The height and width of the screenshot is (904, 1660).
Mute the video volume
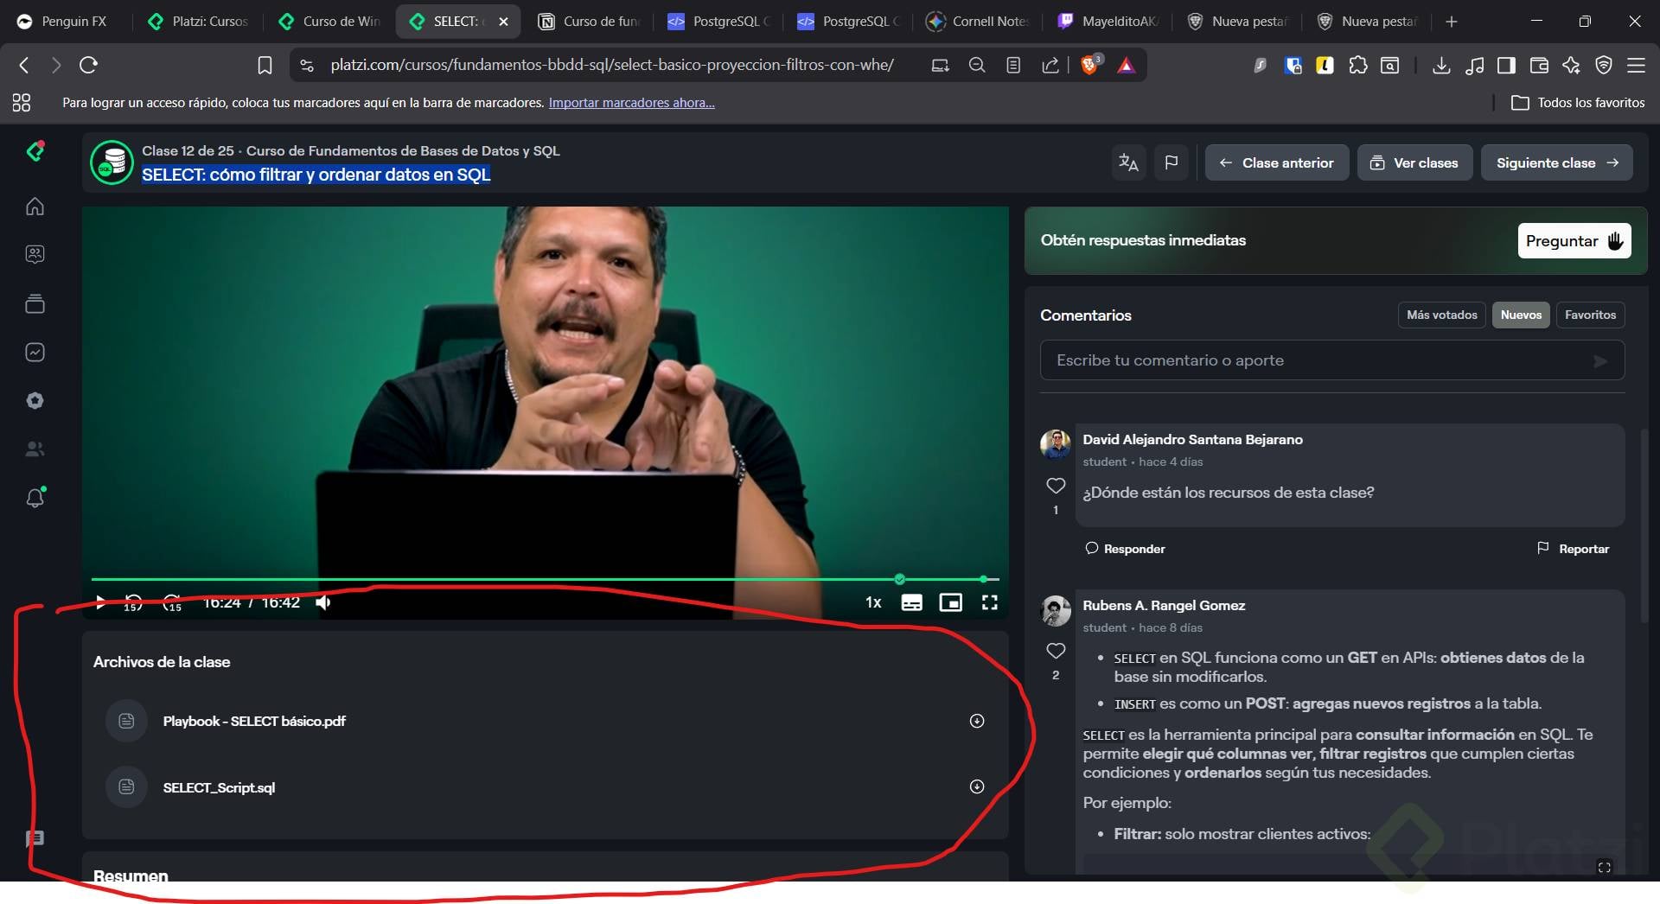point(323,602)
